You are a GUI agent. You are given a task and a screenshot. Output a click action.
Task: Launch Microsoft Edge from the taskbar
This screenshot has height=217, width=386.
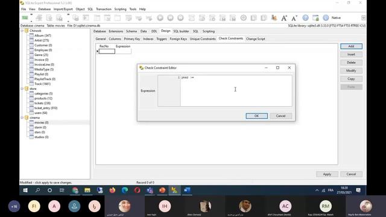coord(125,190)
